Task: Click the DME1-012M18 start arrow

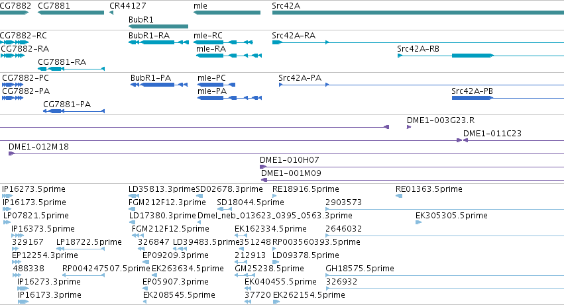Action: [11, 153]
